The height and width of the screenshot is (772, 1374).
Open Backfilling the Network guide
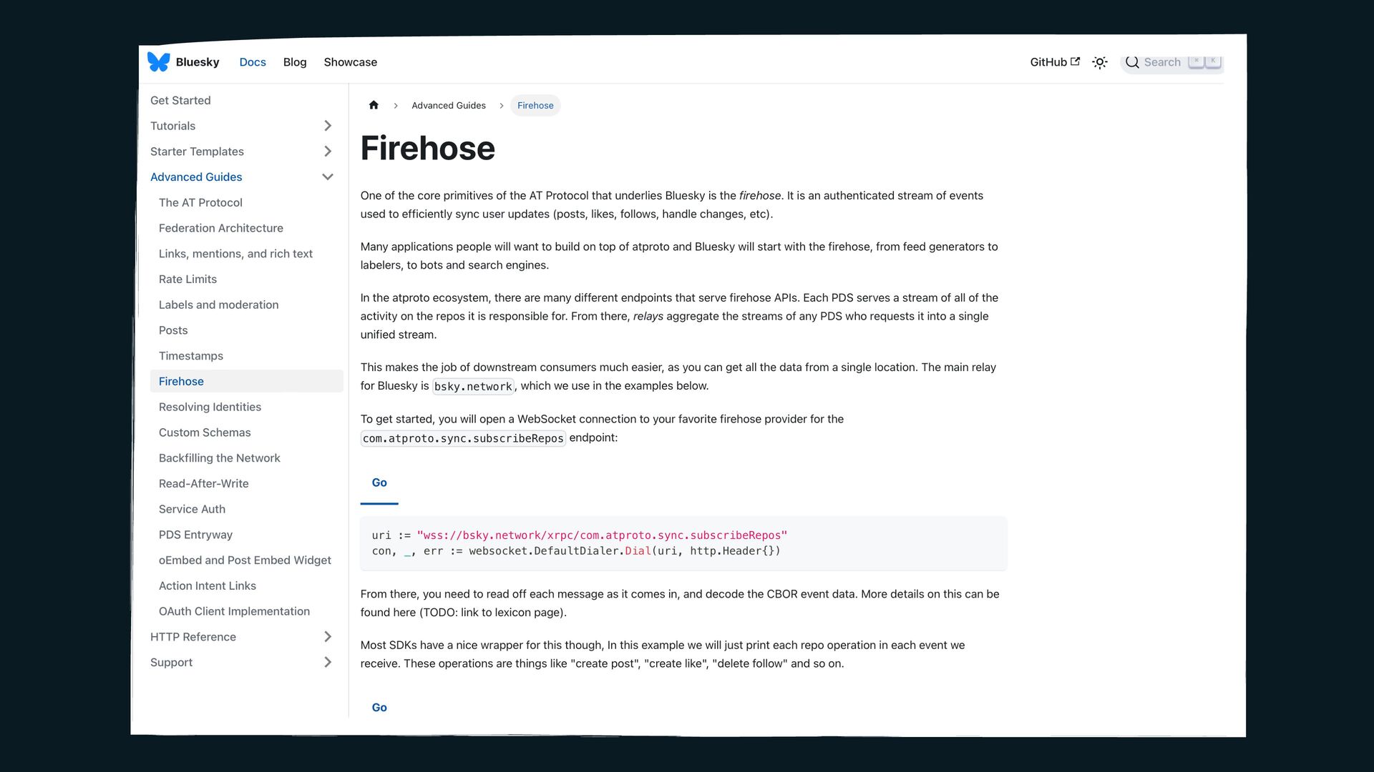[x=219, y=458]
